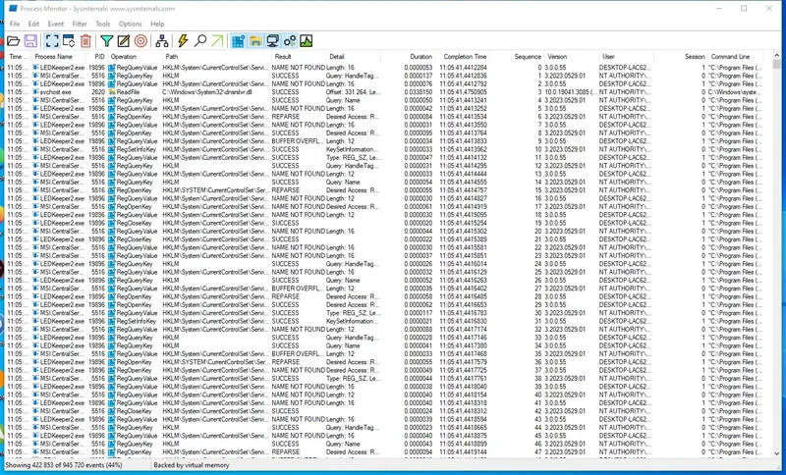The image size is (786, 475).
Task: Click the lightning bolt toolbar icon
Action: coord(183,41)
